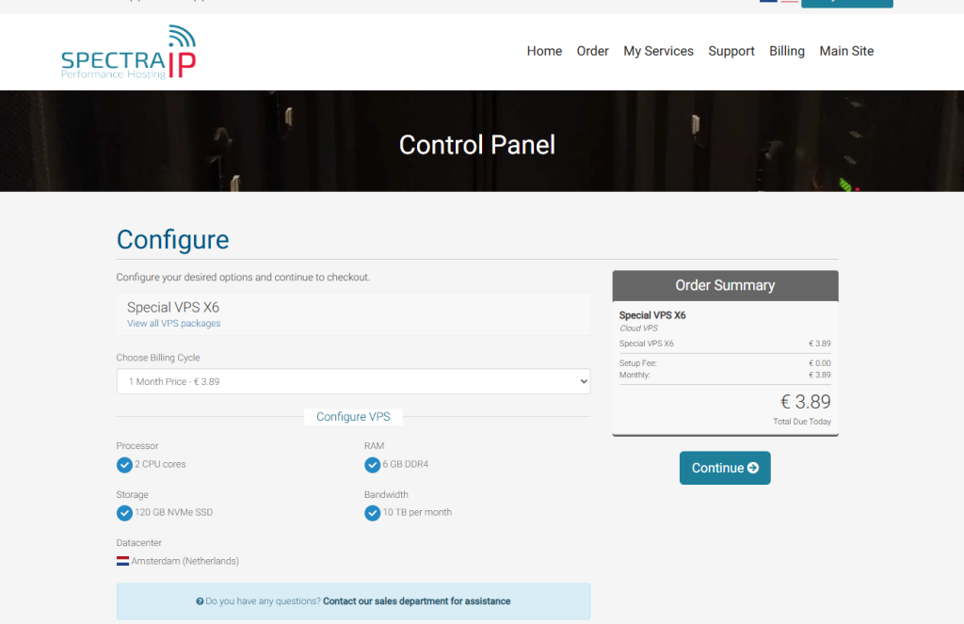Click the SpectraIP logo
The width and height of the screenshot is (964, 624).
pyautogui.click(x=129, y=52)
